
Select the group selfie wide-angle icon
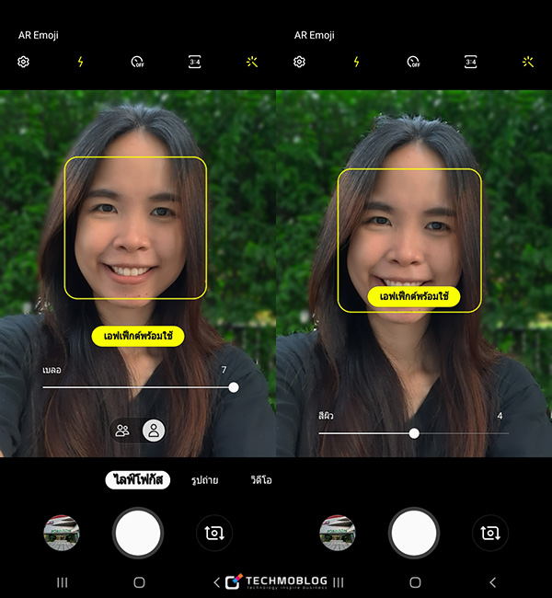tap(122, 431)
